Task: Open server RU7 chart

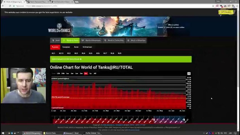Action: [x=105, y=53]
